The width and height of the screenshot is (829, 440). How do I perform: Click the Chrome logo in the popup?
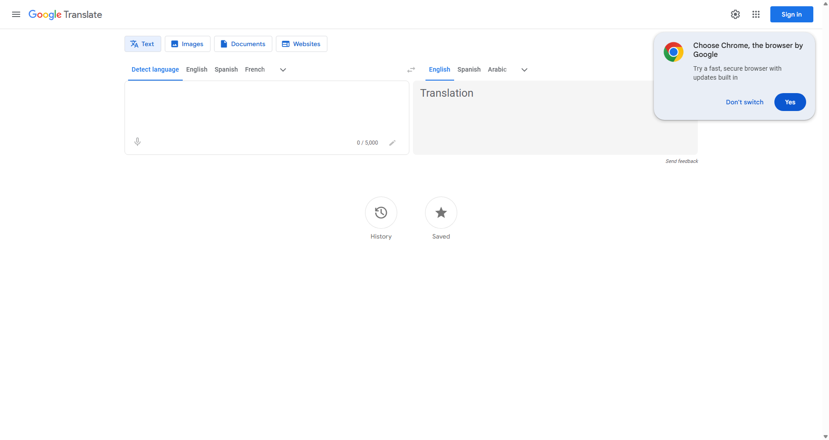click(674, 52)
